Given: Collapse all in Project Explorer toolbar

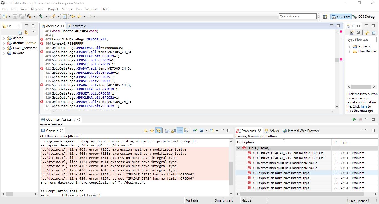Looking at the screenshot, I should (20, 33).
